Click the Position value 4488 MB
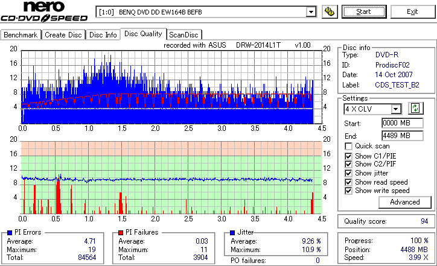This screenshot has height=266, width=437. (x=414, y=250)
